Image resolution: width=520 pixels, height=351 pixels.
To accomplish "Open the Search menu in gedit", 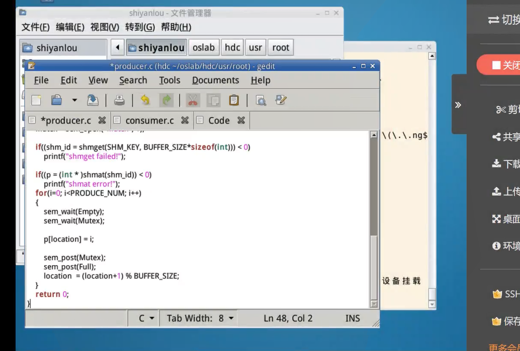I will (x=133, y=80).
